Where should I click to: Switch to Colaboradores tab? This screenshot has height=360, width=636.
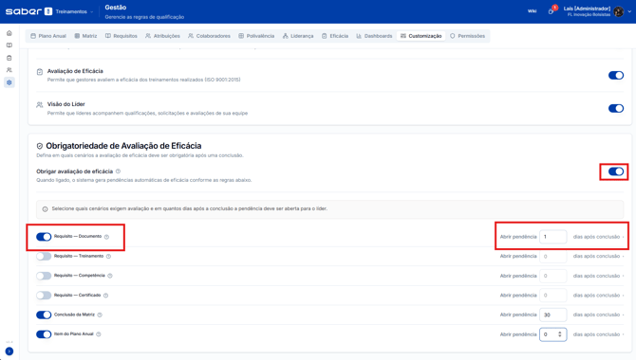[x=209, y=36]
